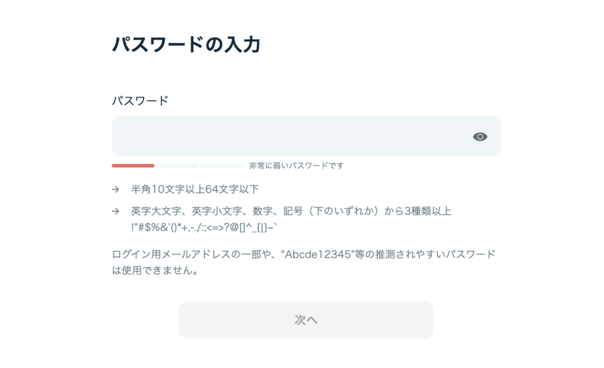Click the allowed symbols list line
This screenshot has height=368, width=604.
(x=203, y=228)
